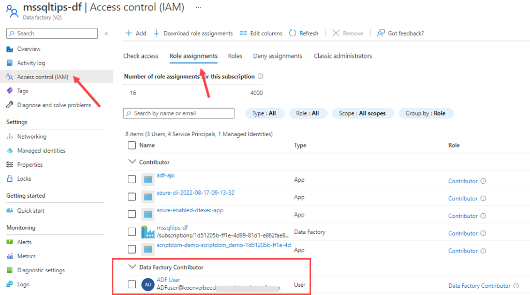This screenshot has width=530, height=295.
Task: Click the Search by name or email field
Action: (179, 113)
